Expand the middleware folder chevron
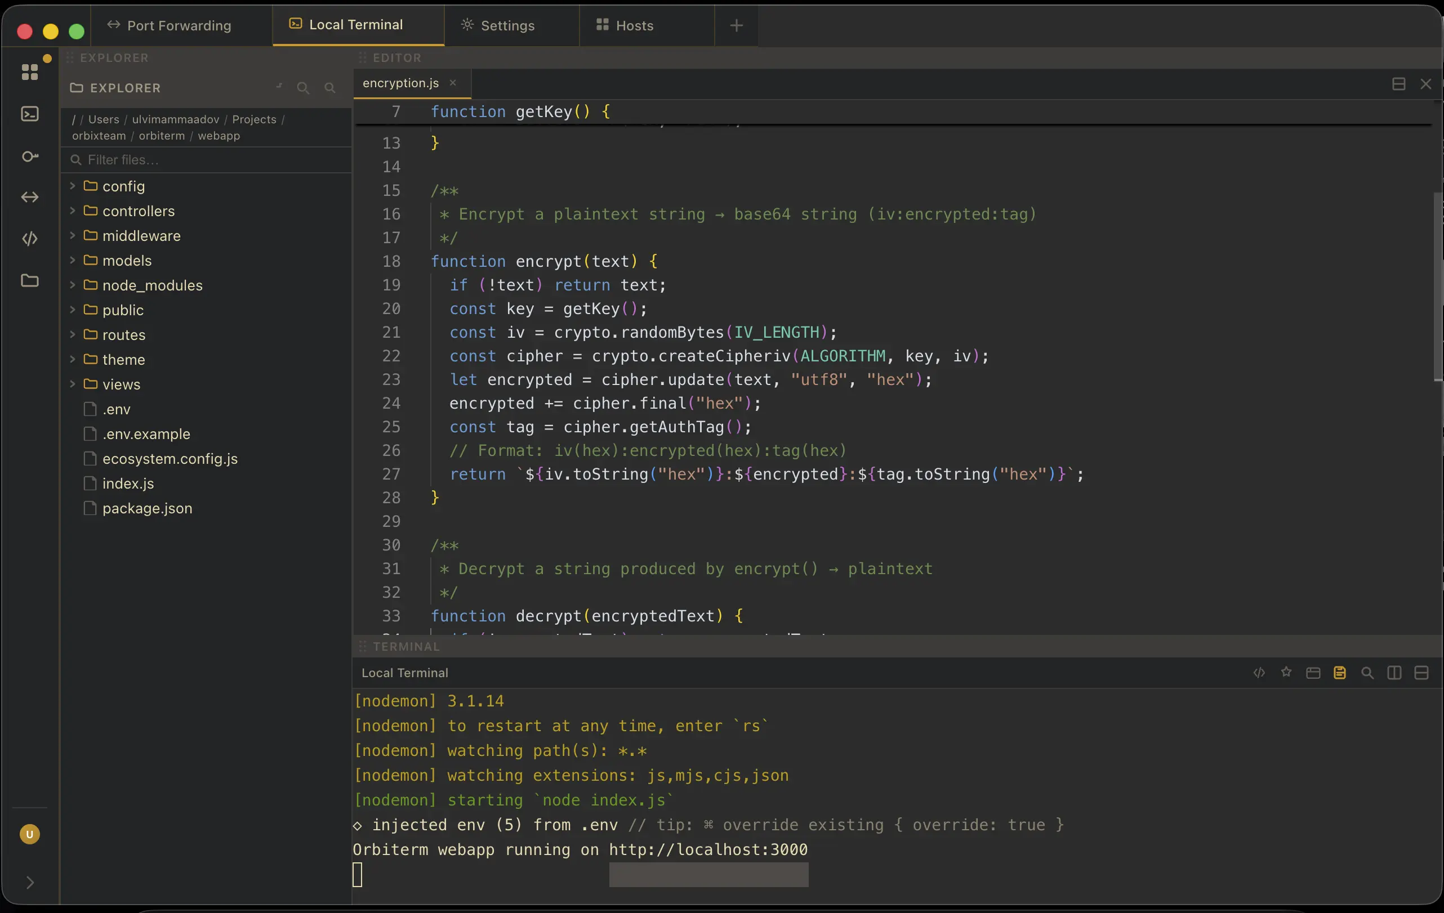The image size is (1444, 913). pos(72,236)
